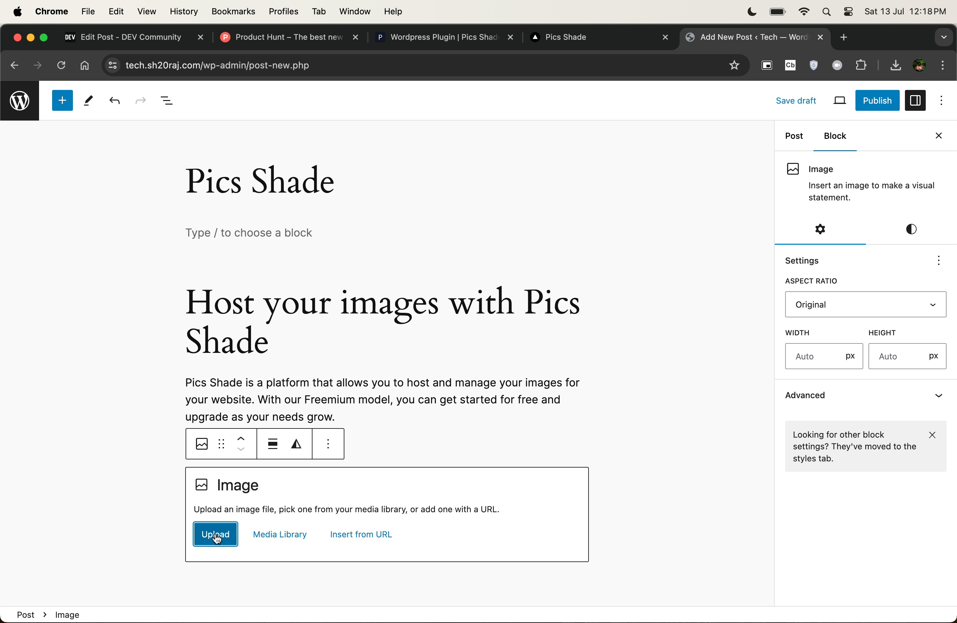Viewport: 957px width, 623px height.
Task: Open the Settings panel options kebab menu
Action: pyautogui.click(x=938, y=260)
